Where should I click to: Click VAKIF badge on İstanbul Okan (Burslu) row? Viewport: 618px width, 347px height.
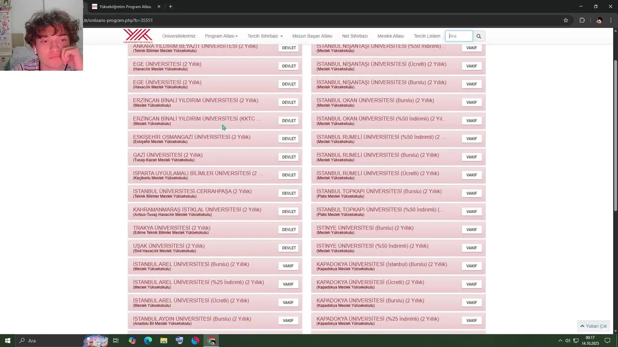[472, 102]
